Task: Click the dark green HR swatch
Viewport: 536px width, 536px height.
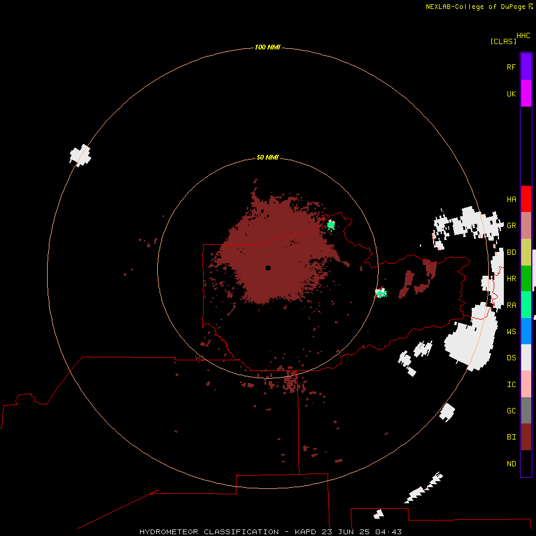Action: click(x=526, y=279)
